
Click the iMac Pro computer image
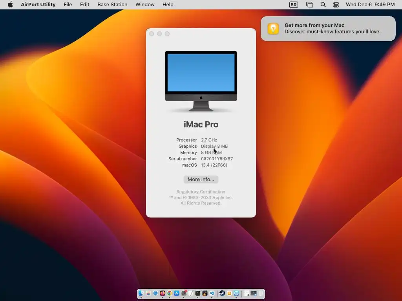(201, 81)
